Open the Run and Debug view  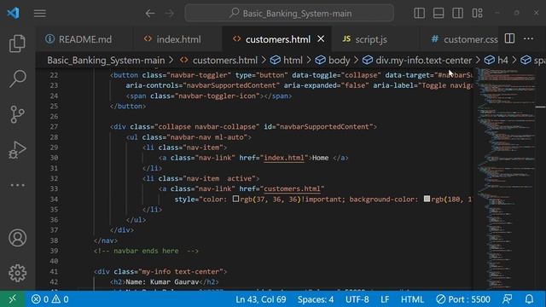coord(17,150)
